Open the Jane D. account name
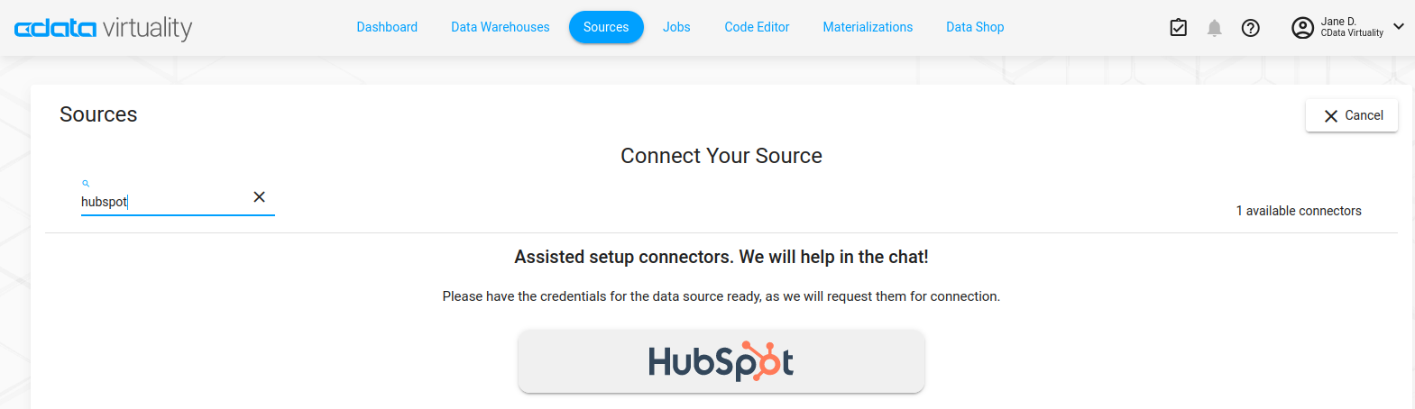The width and height of the screenshot is (1415, 409). pyautogui.click(x=1351, y=27)
